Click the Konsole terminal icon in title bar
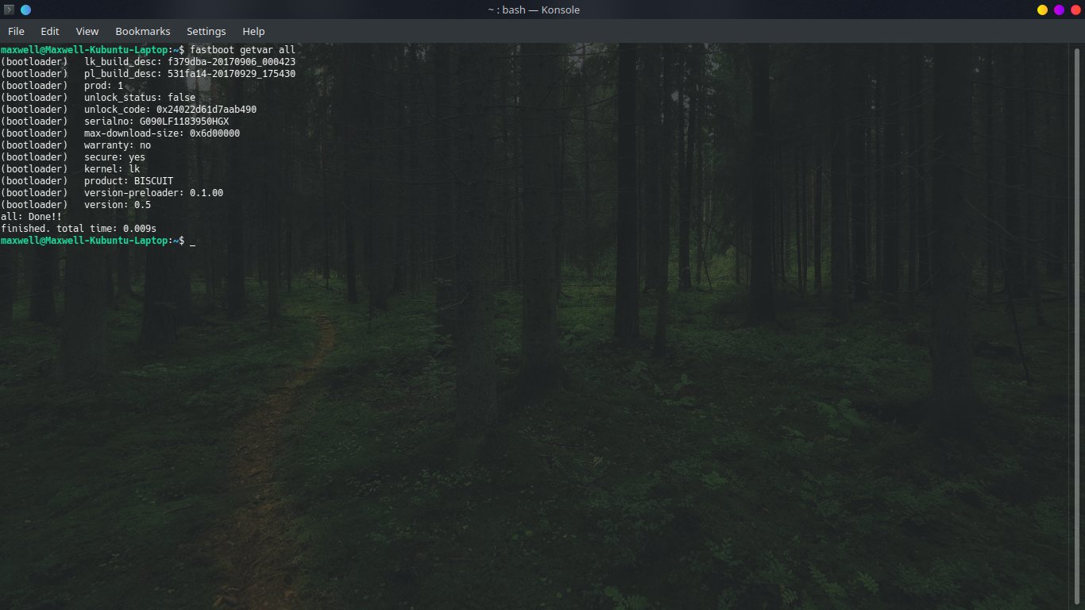Image resolution: width=1085 pixels, height=610 pixels. pyautogui.click(x=9, y=10)
